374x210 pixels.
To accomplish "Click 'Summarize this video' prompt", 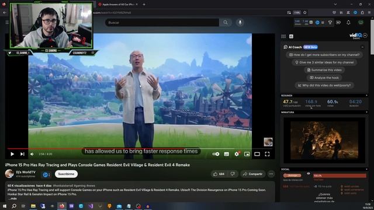I will pos(324,70).
